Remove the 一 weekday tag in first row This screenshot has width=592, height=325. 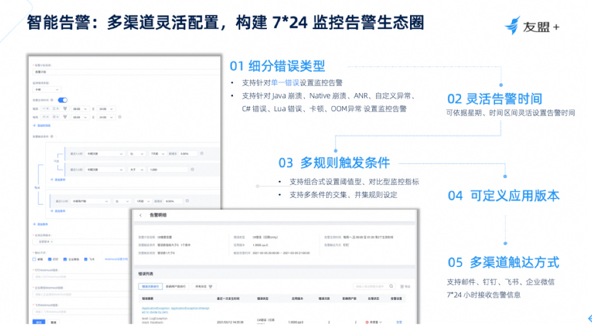(x=48, y=109)
